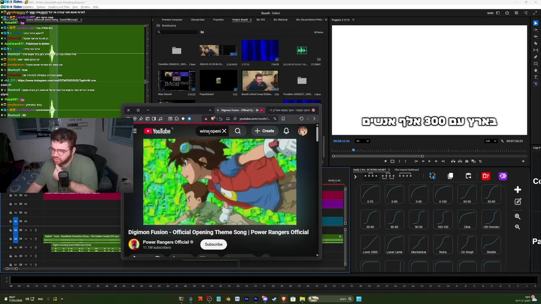
Task: Open the Full playback resolution dropdown
Action: [x=491, y=141]
